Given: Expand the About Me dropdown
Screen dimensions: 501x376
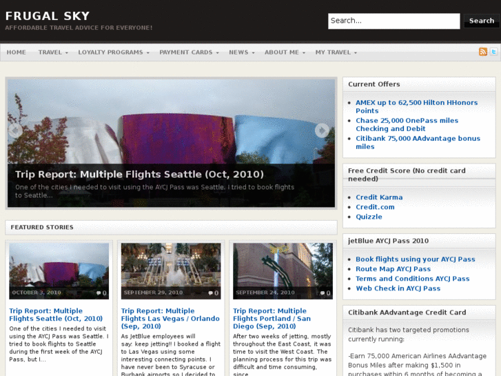Looking at the screenshot, I should click(x=285, y=52).
